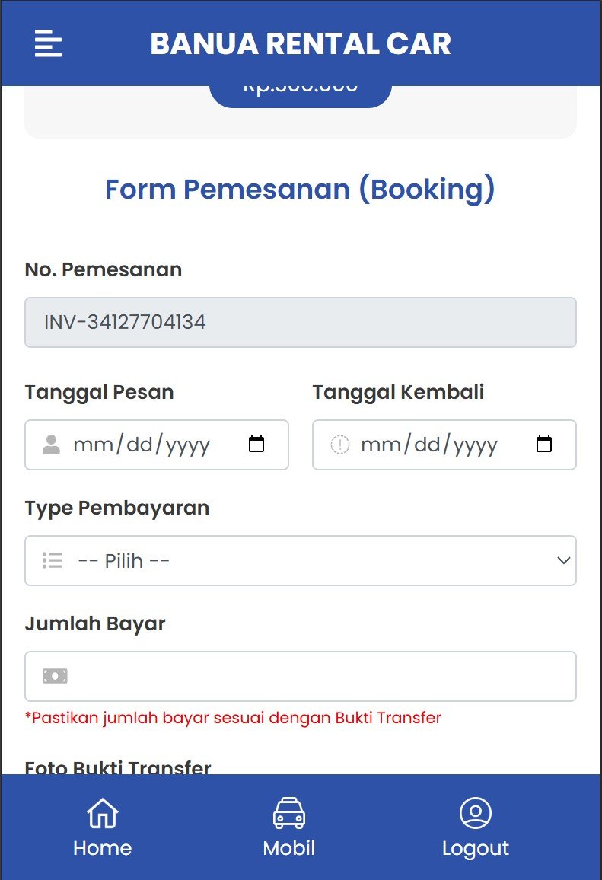Open Tanggal Pesan calendar picker icon
The width and height of the screenshot is (602, 880).
(256, 445)
